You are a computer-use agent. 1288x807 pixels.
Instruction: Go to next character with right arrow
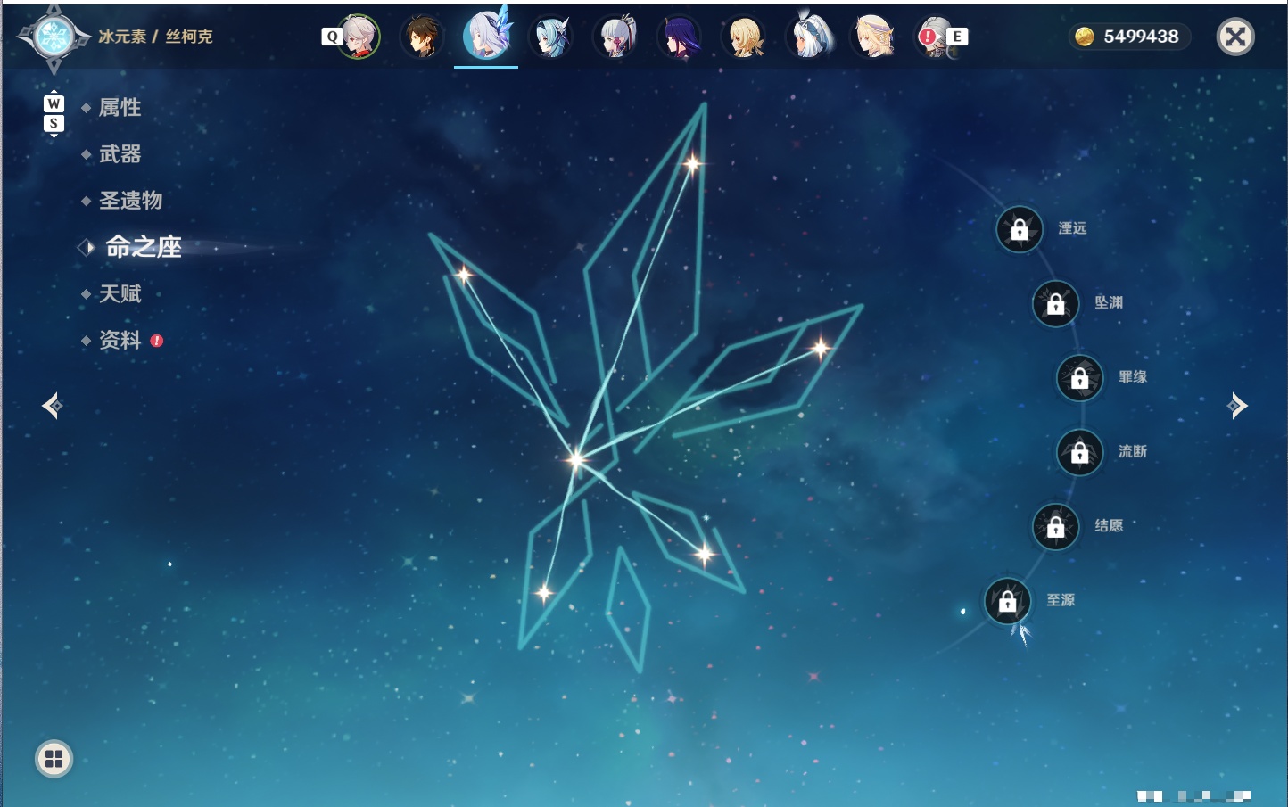click(1237, 406)
